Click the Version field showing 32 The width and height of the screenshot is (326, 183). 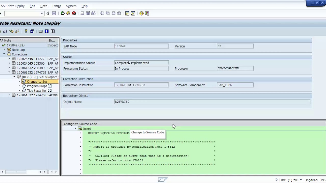click(235, 46)
